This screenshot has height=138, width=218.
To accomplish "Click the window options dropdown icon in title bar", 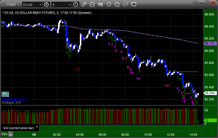I will pyautogui.click(x=196, y=2).
